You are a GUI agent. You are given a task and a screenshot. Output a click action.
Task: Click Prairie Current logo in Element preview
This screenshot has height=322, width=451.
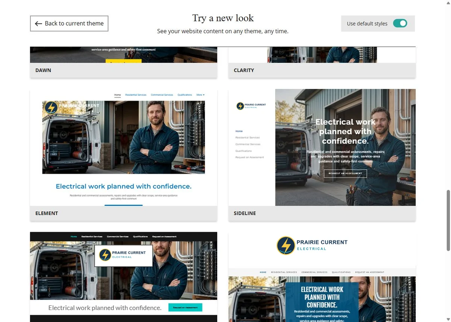click(72, 107)
